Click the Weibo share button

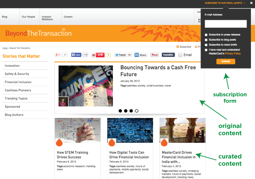(98, 55)
